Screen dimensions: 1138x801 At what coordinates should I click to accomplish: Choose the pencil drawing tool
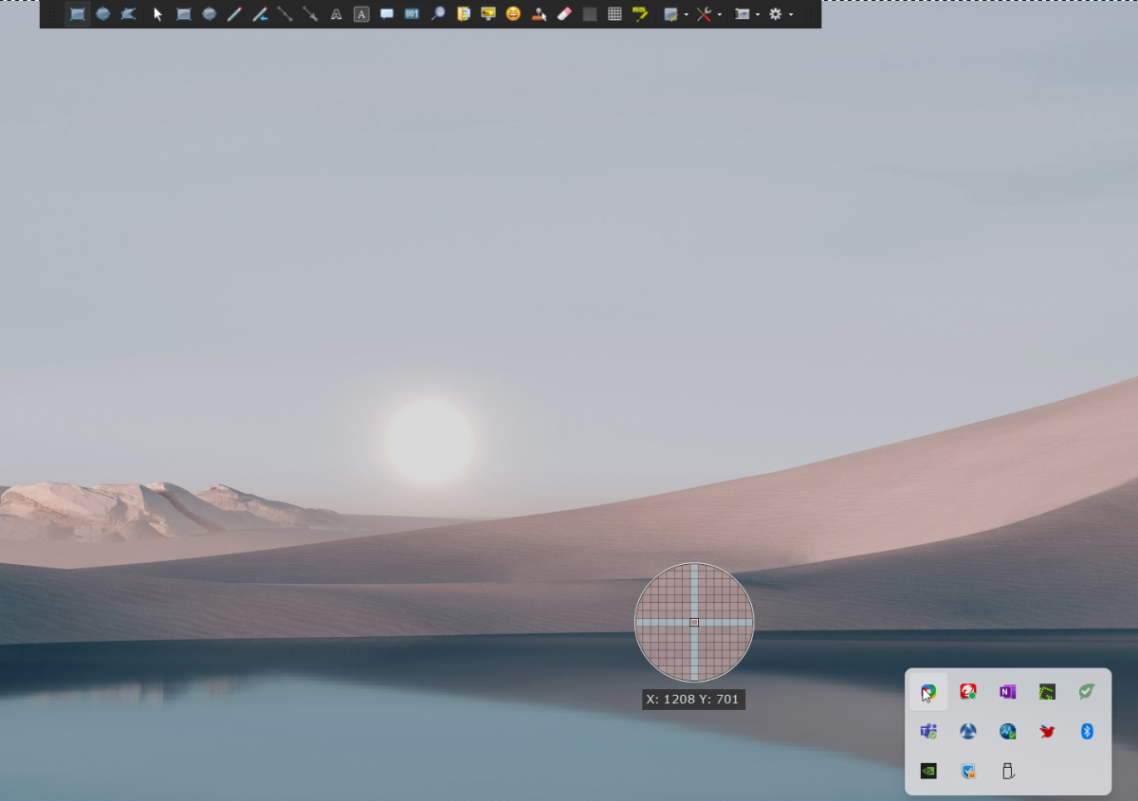coord(234,14)
